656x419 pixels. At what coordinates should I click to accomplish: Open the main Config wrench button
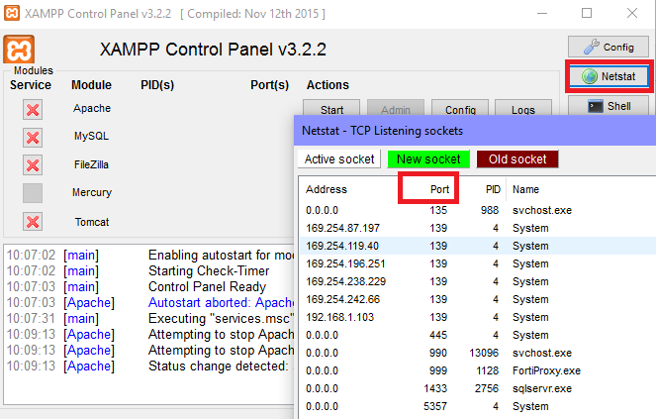pos(608,47)
